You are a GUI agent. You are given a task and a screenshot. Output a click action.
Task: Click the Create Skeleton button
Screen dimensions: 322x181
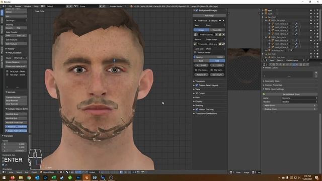[x=16, y=62]
